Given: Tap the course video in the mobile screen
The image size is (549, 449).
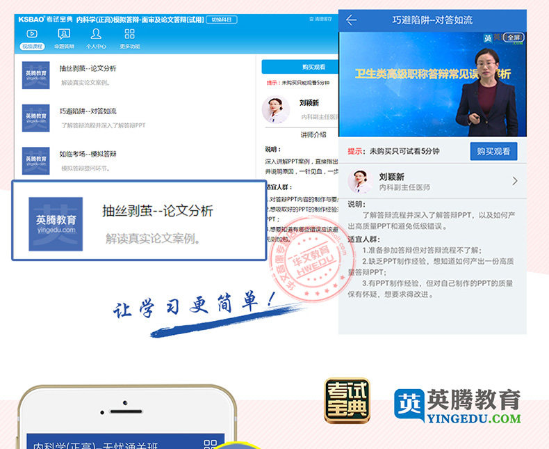Looking at the screenshot, I should click(x=432, y=84).
